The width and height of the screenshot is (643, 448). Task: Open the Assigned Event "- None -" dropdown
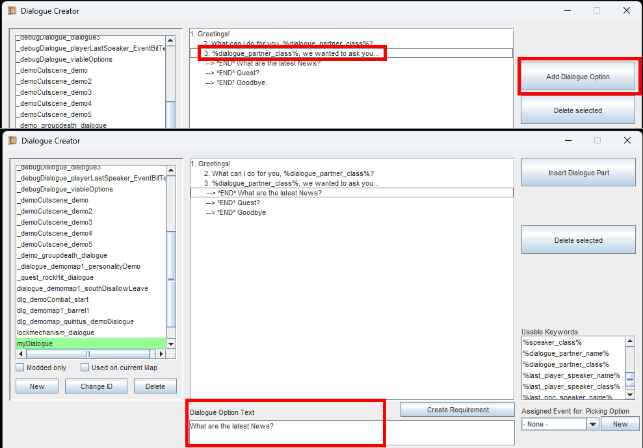[592, 424]
